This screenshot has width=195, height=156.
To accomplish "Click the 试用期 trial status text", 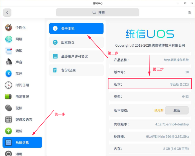I will click(159, 110).
